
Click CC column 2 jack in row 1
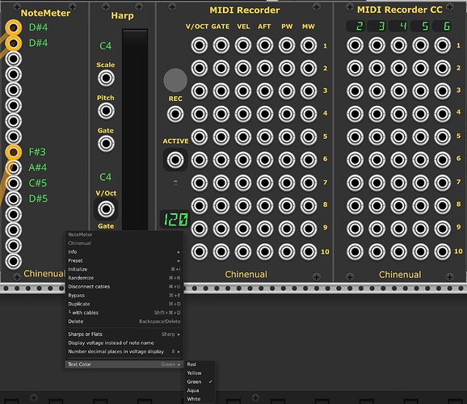click(355, 45)
